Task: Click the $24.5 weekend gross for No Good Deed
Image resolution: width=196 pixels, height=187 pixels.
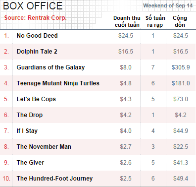Action: (x=126, y=36)
